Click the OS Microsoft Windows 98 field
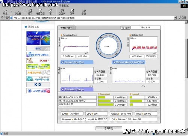This screenshot has width=188, height=136. [x=133, y=119]
